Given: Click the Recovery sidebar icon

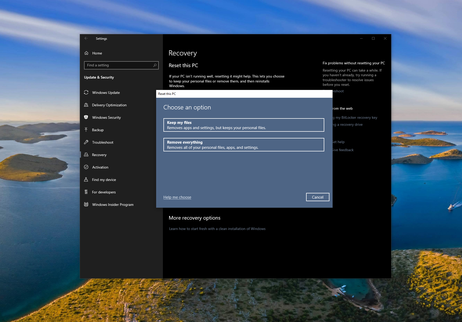Looking at the screenshot, I should coord(86,155).
